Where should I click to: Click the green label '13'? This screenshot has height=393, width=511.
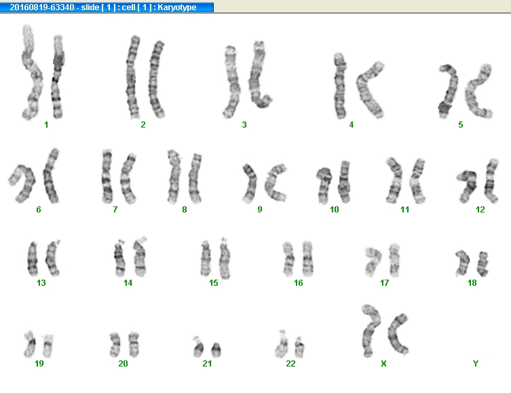(41, 283)
